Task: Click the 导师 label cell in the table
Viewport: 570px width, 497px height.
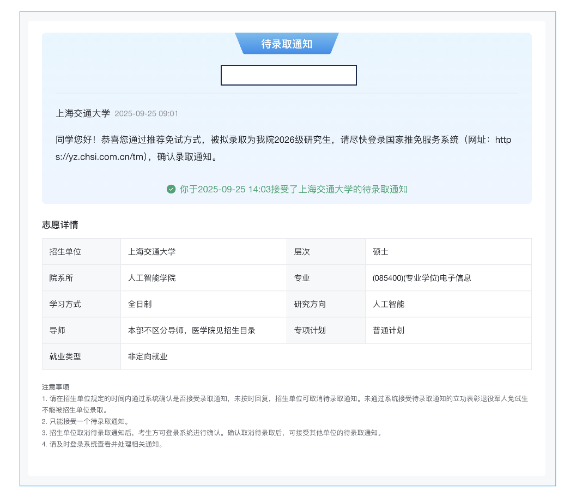Action: click(x=59, y=330)
